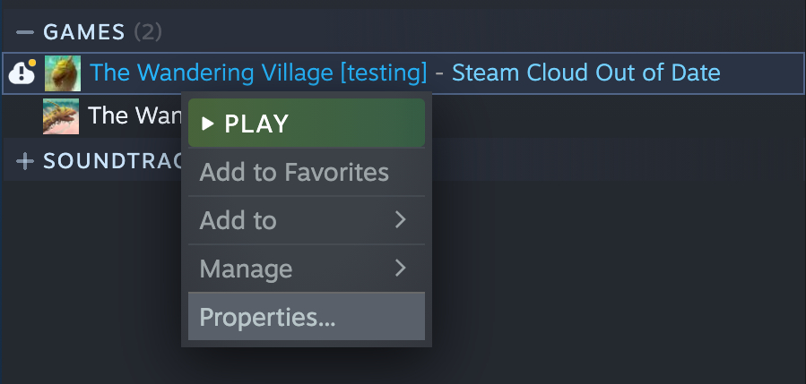This screenshot has height=384, width=806.
Task: Click the games count number in parentheses
Action: click(x=148, y=32)
